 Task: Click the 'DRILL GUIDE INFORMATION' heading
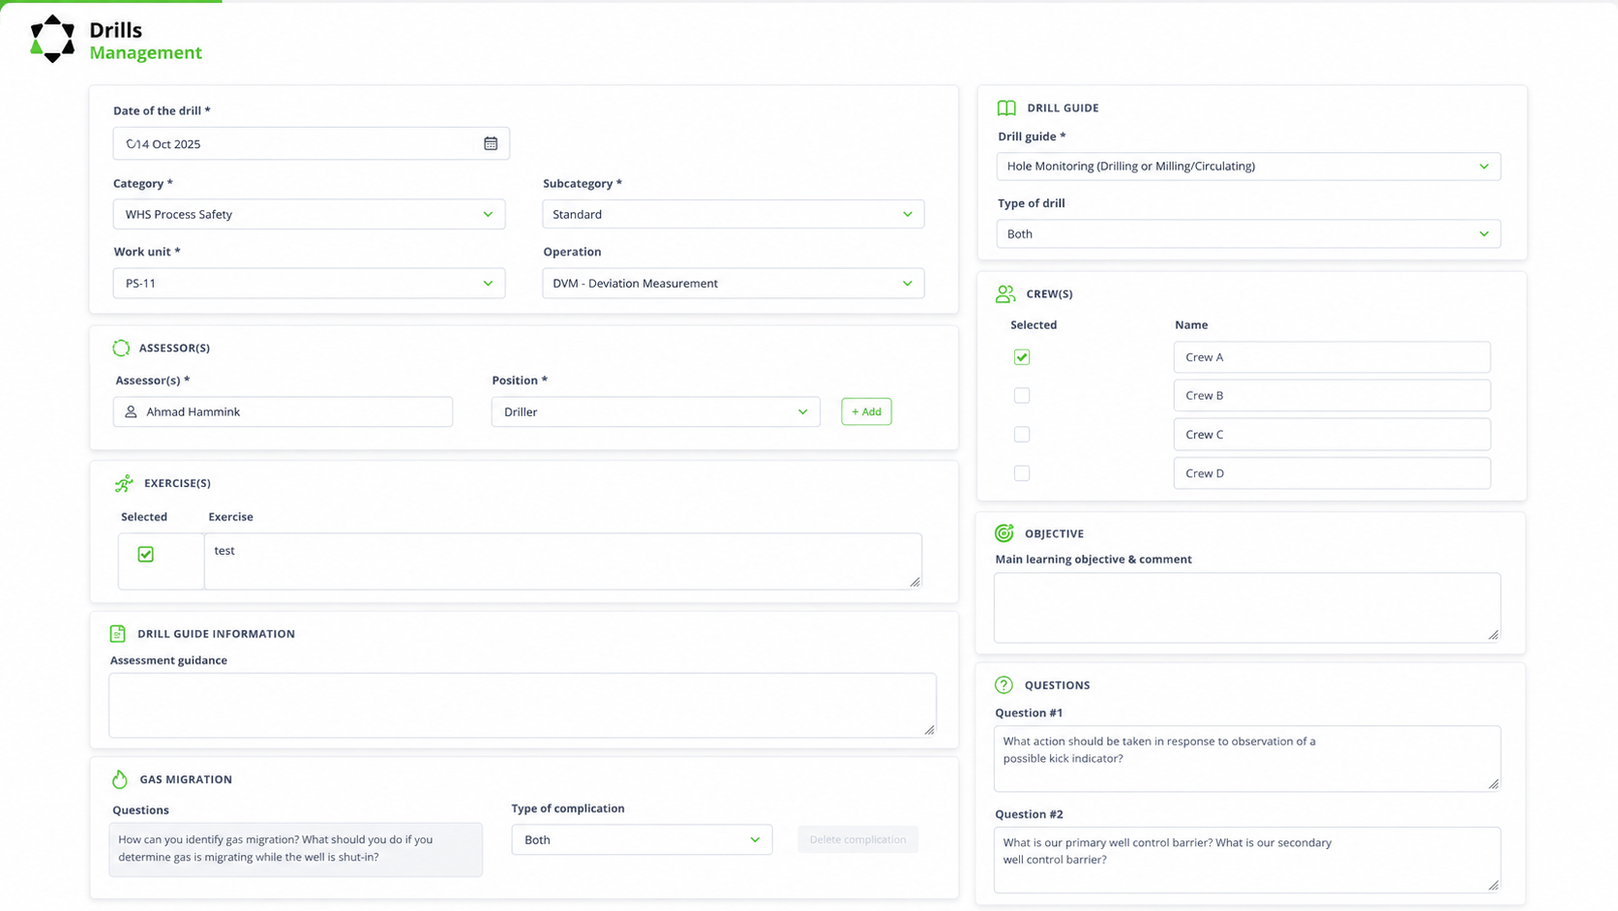pyautogui.click(x=216, y=634)
